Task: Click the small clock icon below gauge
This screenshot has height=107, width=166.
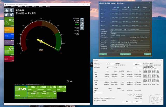Action: coord(68,81)
